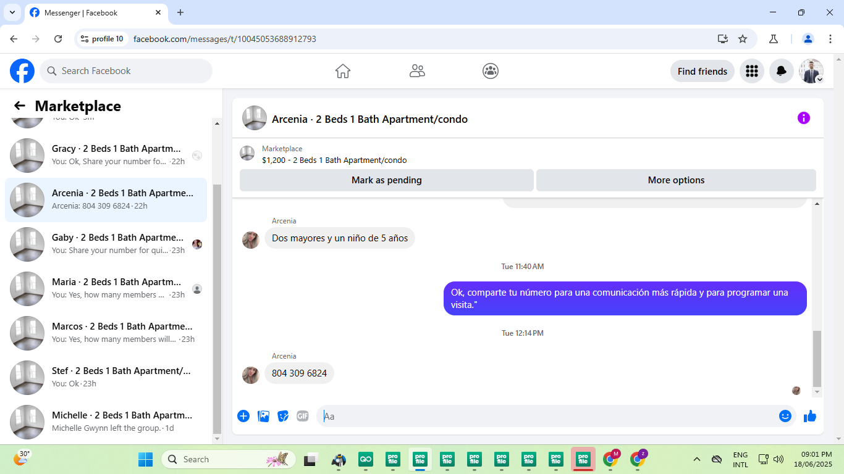The width and height of the screenshot is (844, 474).
Task: Open the GIF picker
Action: click(303, 416)
